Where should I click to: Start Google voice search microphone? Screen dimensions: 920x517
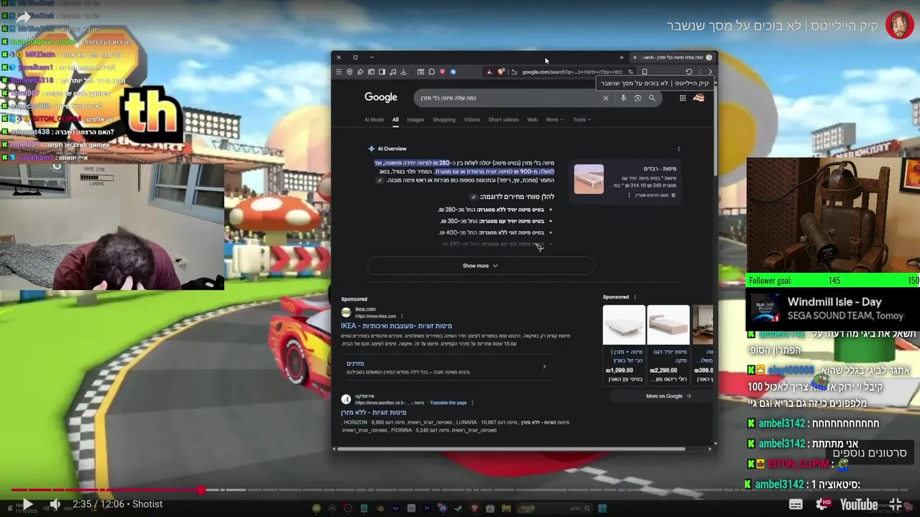[x=623, y=98]
